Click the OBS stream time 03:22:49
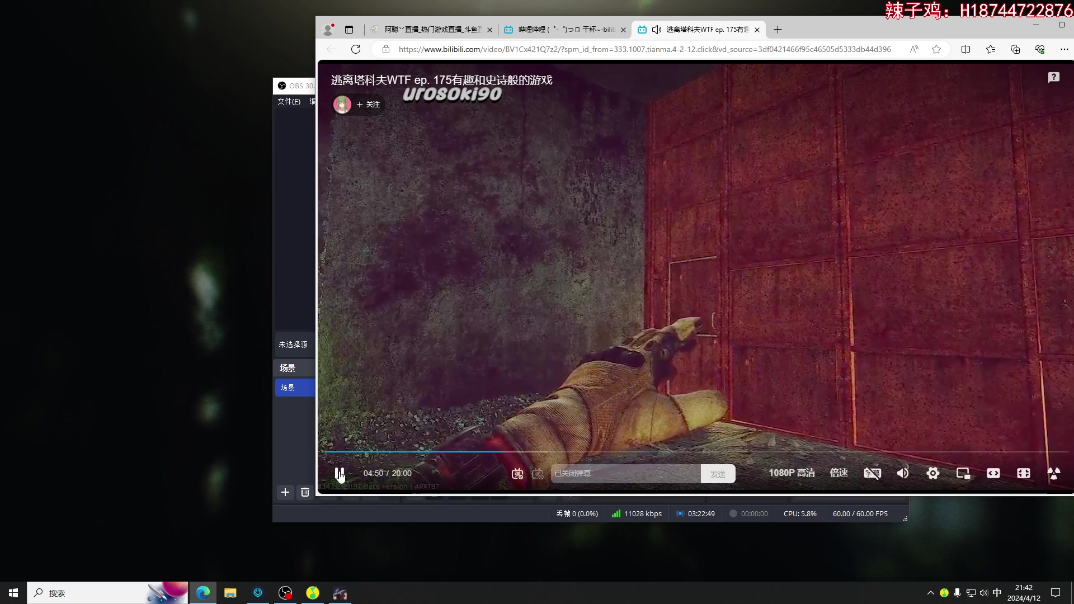The image size is (1074, 604). click(695, 513)
